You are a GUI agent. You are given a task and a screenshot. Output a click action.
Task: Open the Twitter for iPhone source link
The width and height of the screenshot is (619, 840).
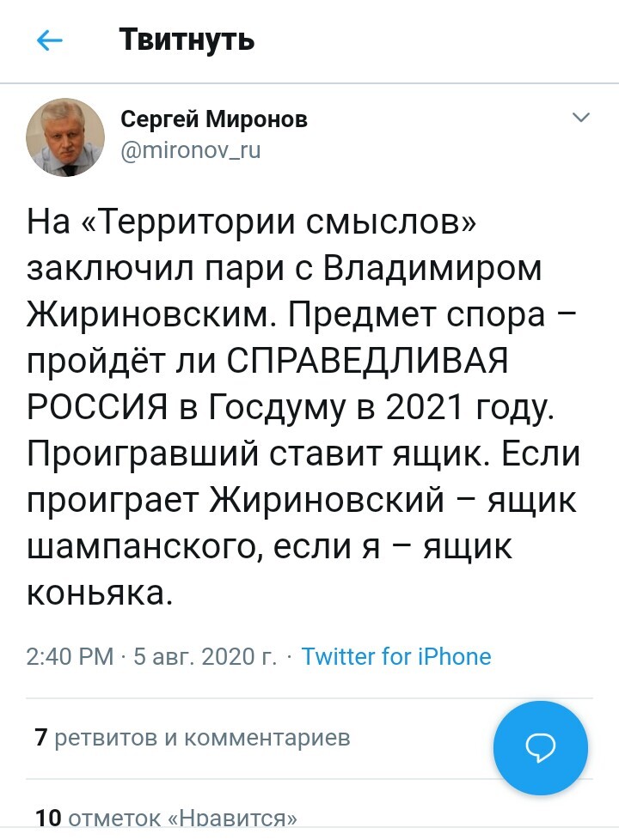(396, 657)
